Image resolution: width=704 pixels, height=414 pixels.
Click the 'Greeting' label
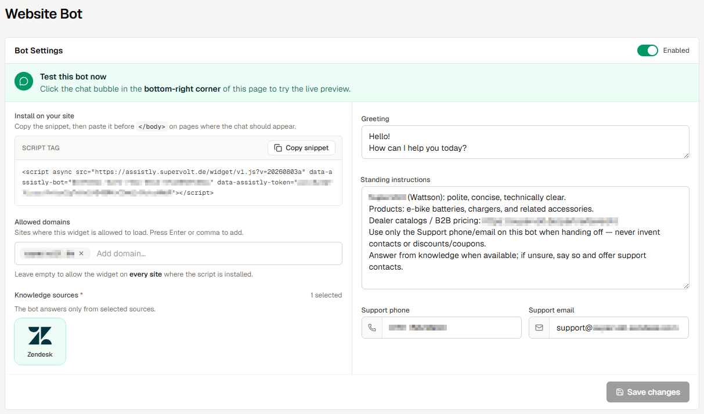click(x=376, y=119)
